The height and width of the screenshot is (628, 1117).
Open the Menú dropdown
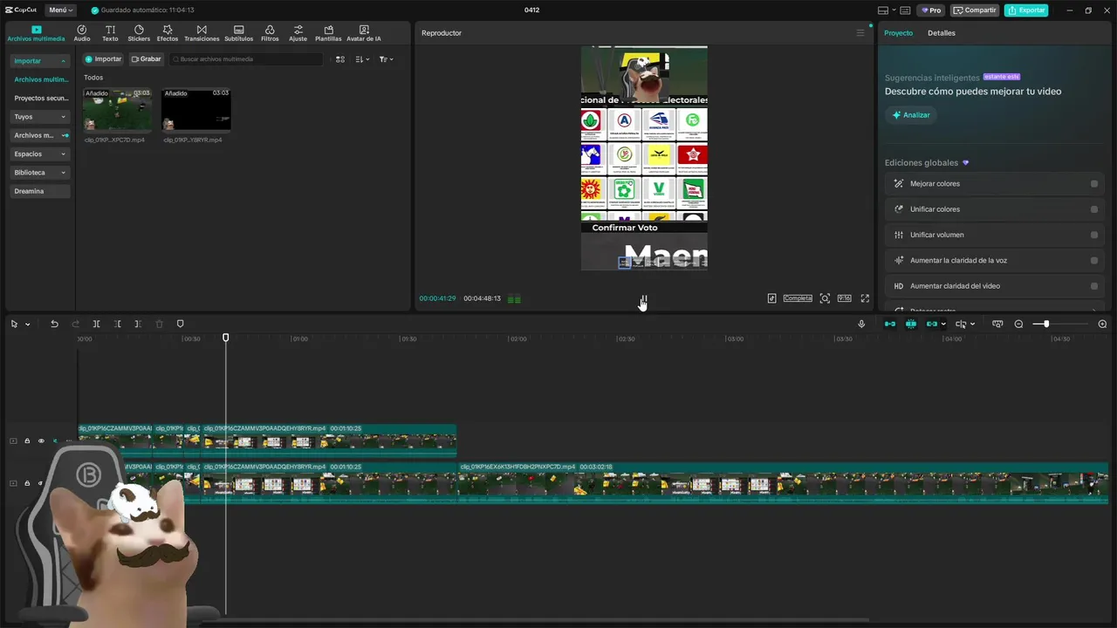60,10
